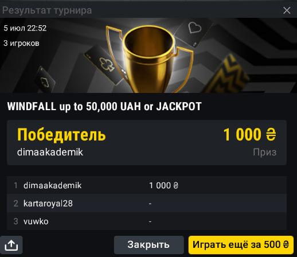Select third place row vuwko

tap(147, 221)
